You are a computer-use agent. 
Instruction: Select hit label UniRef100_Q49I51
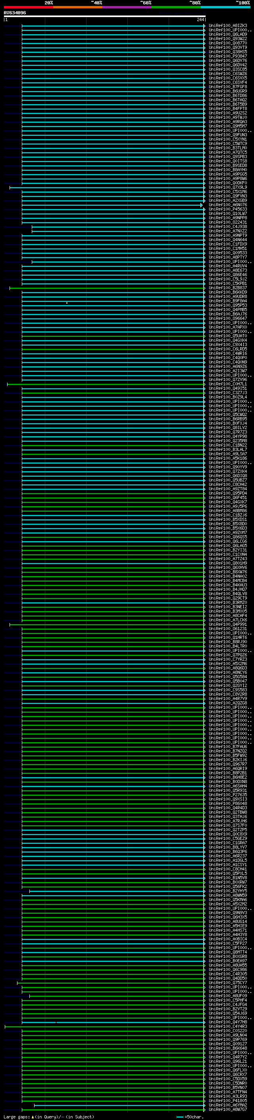click(x=228, y=388)
